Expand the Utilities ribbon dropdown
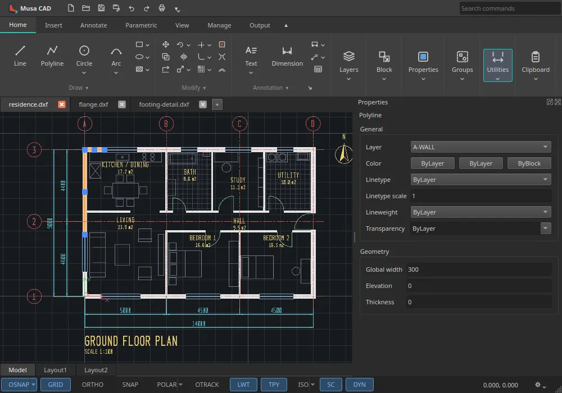562x393 pixels. (x=497, y=79)
